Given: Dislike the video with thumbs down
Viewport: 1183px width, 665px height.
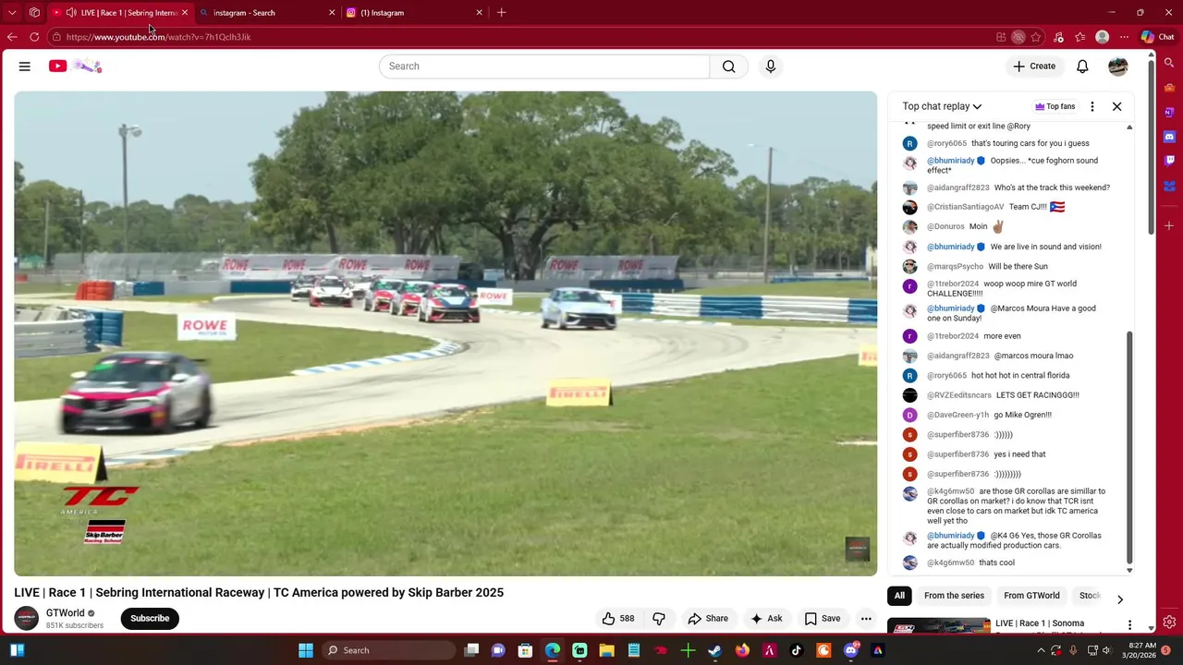Looking at the screenshot, I should [659, 619].
